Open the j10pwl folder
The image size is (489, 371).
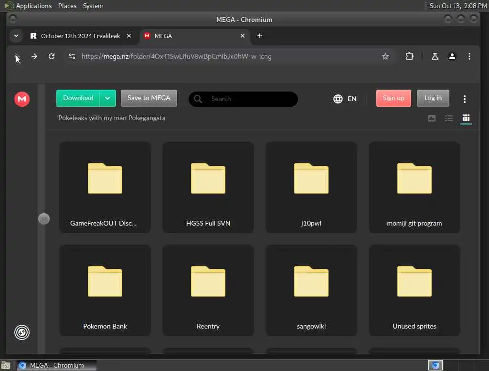click(x=311, y=187)
